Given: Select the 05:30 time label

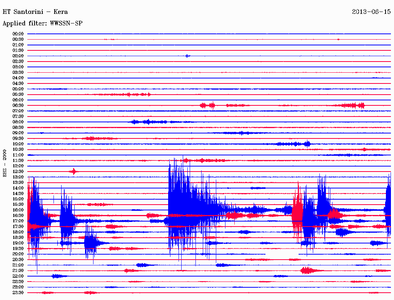Looking at the screenshot, I should click(x=18, y=95).
